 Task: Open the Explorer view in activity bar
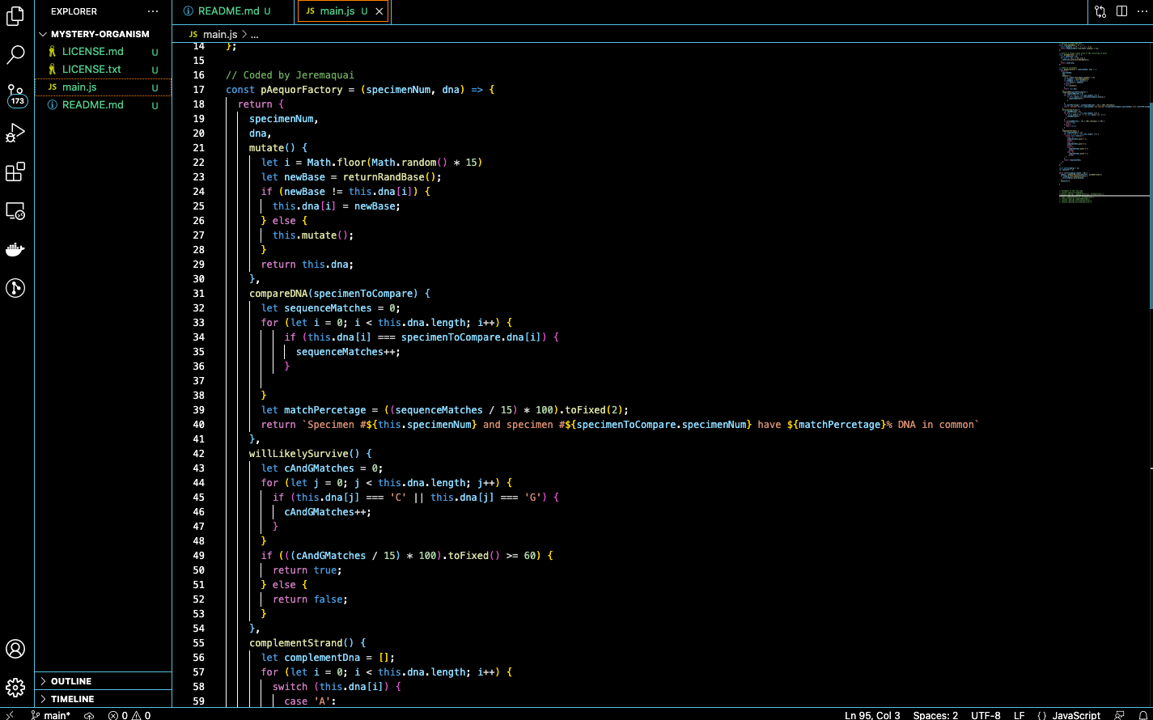15,15
